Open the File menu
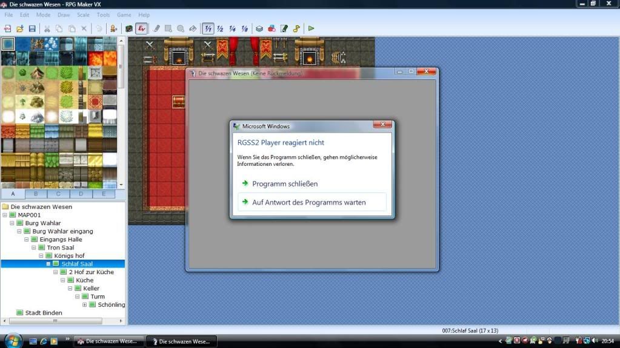This screenshot has width=620, height=348. pos(8,15)
